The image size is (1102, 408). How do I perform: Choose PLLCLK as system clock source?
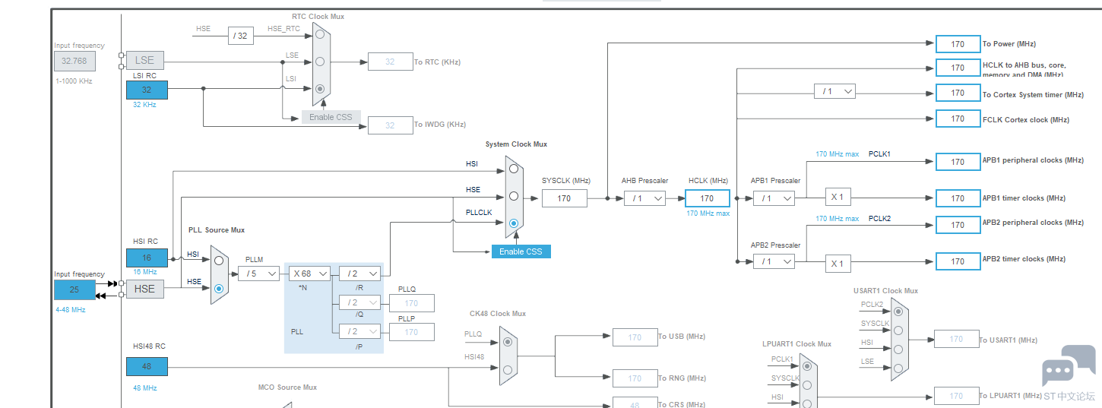(514, 223)
